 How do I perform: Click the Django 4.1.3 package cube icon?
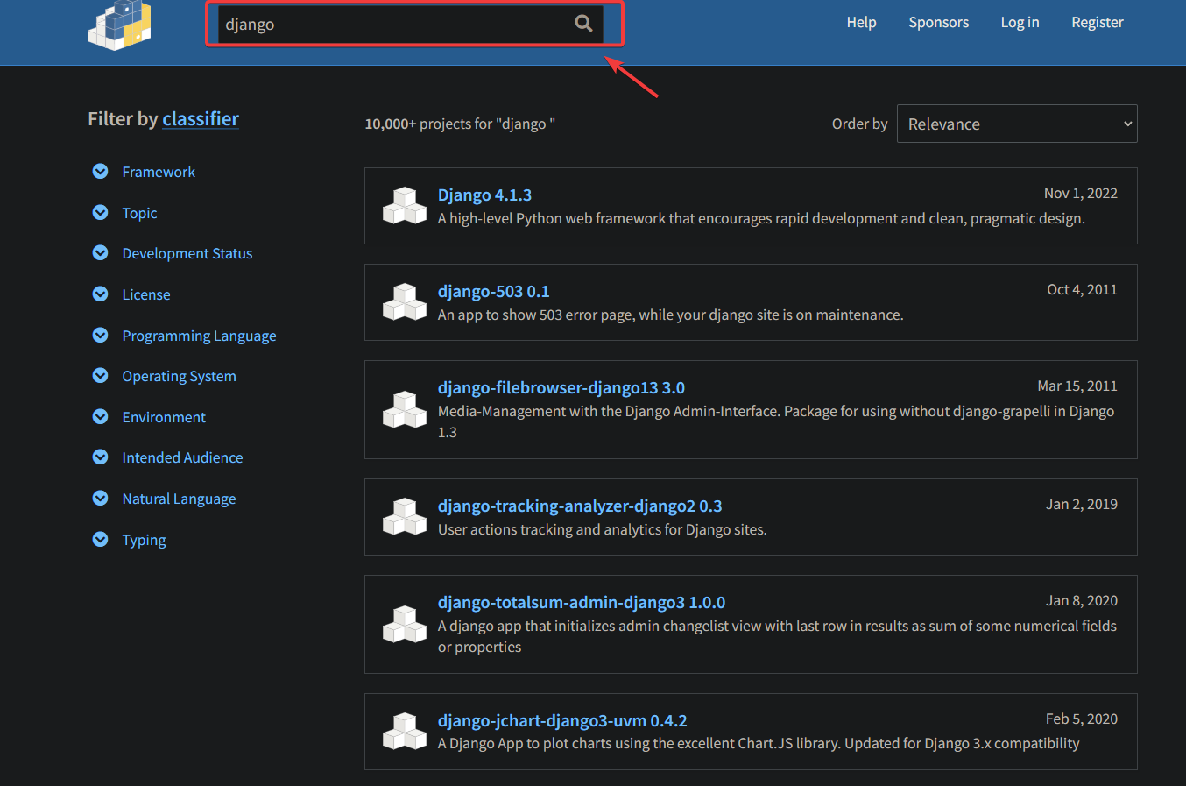coord(405,206)
